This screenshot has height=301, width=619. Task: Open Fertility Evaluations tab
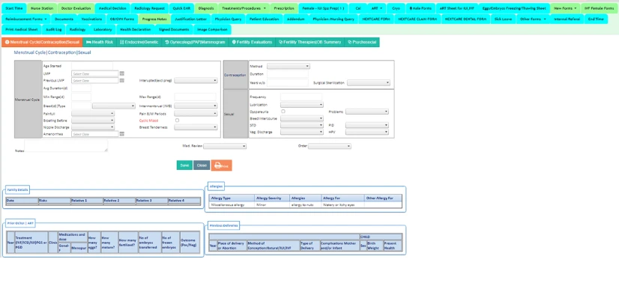coord(252,43)
